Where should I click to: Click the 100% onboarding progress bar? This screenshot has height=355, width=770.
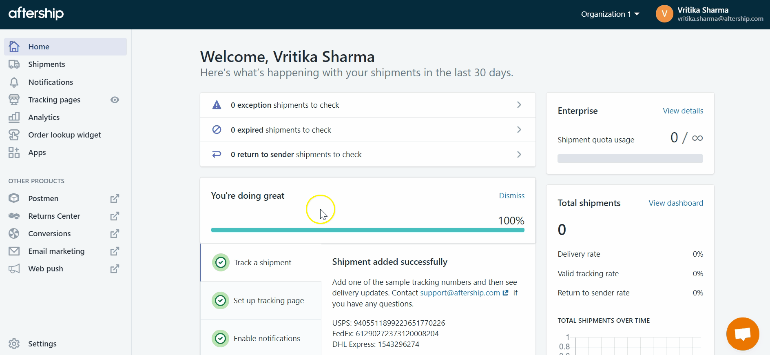click(367, 230)
